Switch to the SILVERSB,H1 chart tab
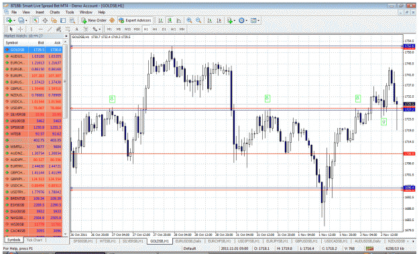Image resolution: width=419 pixels, height=254 pixels. (x=133, y=241)
